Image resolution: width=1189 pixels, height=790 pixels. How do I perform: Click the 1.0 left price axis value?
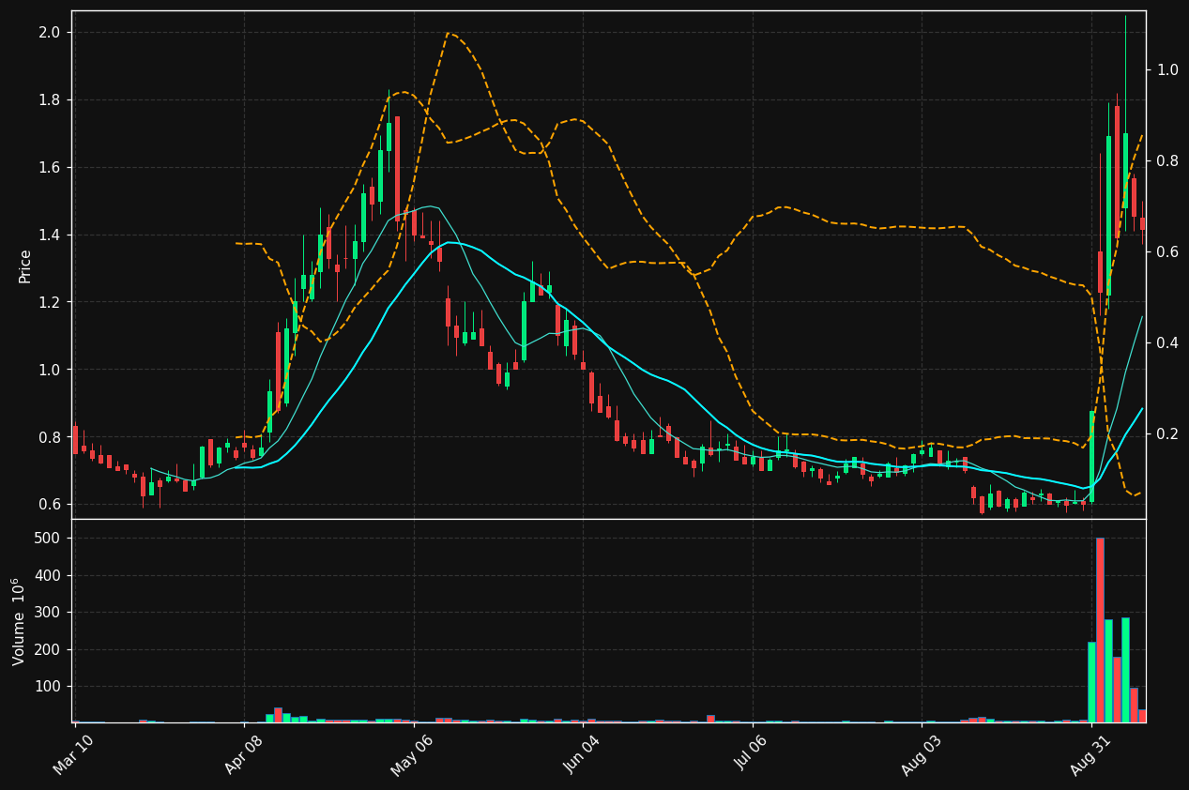point(50,370)
